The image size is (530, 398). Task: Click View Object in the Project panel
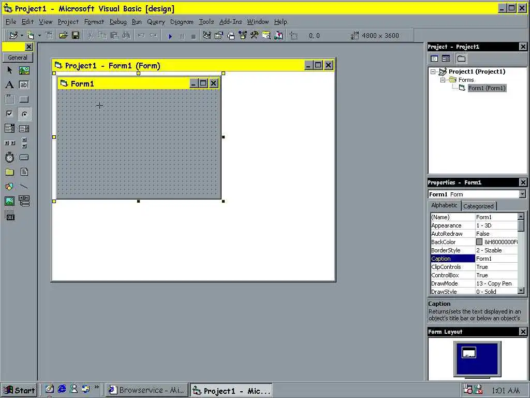tap(446, 59)
